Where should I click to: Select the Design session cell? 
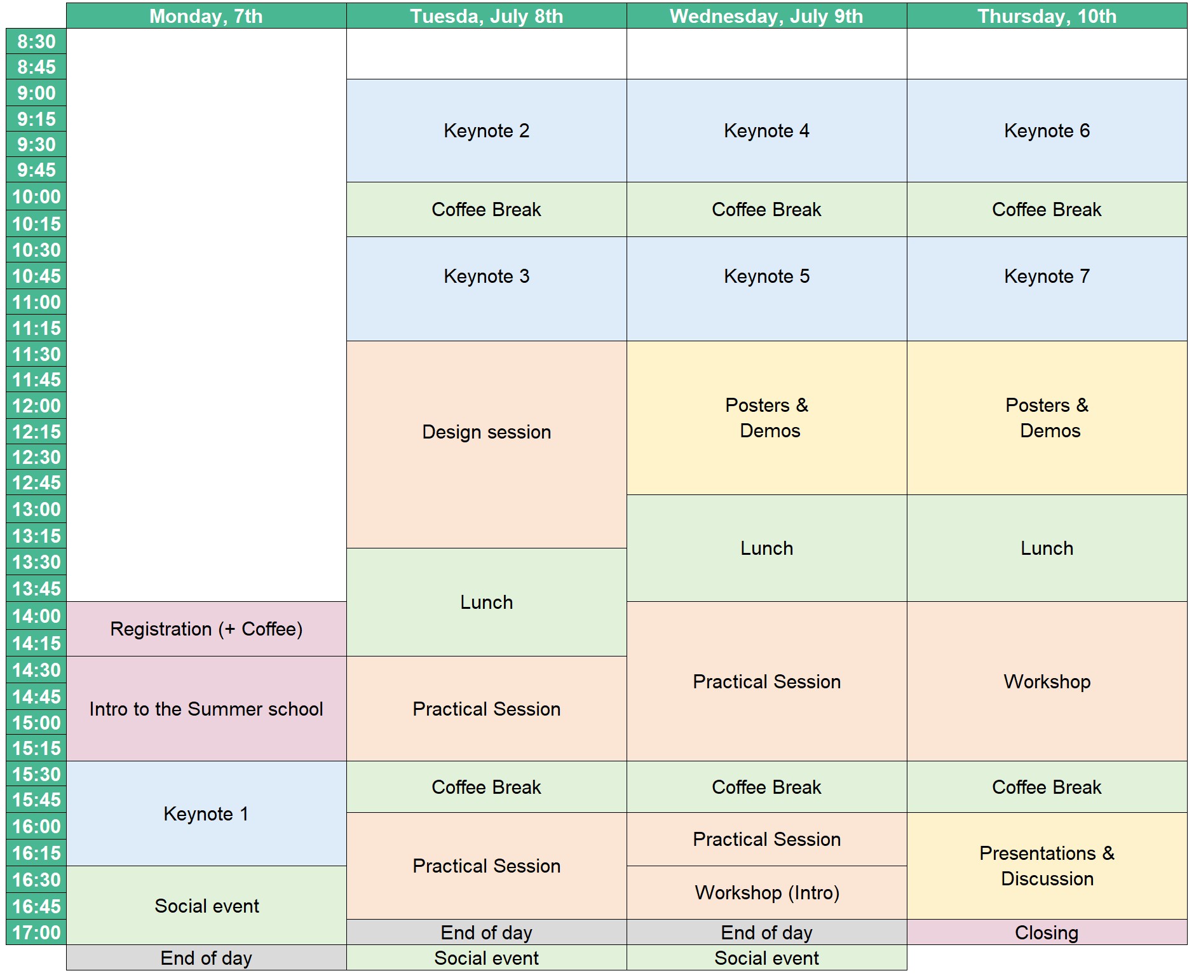tap(487, 445)
